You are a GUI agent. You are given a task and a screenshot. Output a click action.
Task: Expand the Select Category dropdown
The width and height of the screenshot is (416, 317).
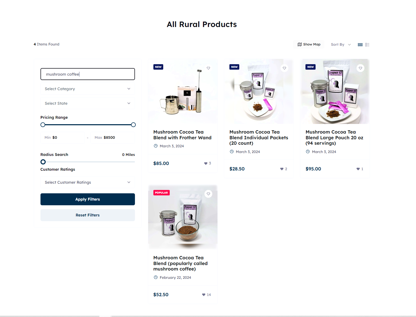coord(87,89)
